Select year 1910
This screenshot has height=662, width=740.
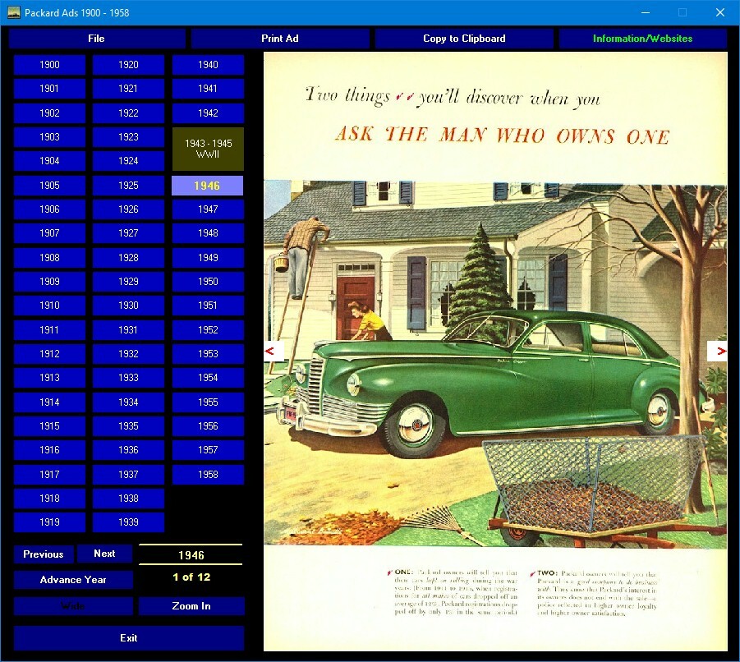tap(49, 306)
